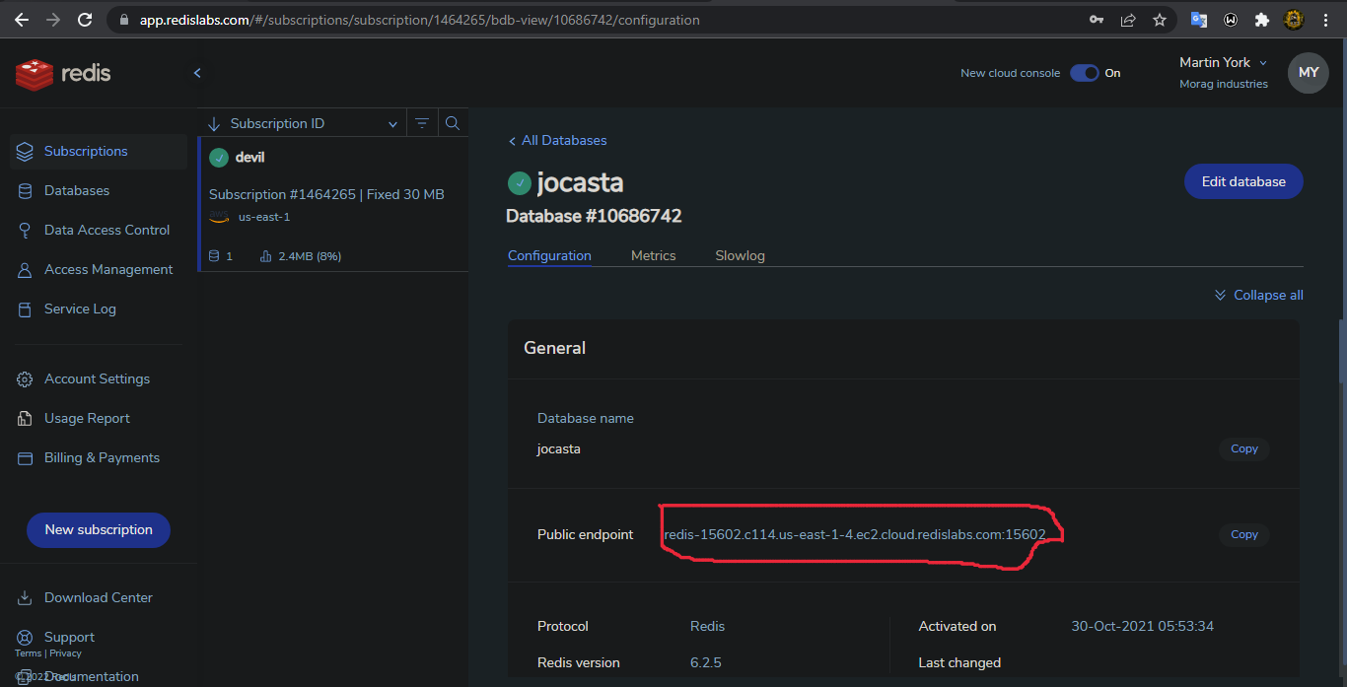This screenshot has width=1347, height=687.
Task: Click the Edit database button
Action: [x=1243, y=181]
